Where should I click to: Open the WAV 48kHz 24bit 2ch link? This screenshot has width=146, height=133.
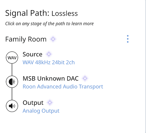[49, 62]
